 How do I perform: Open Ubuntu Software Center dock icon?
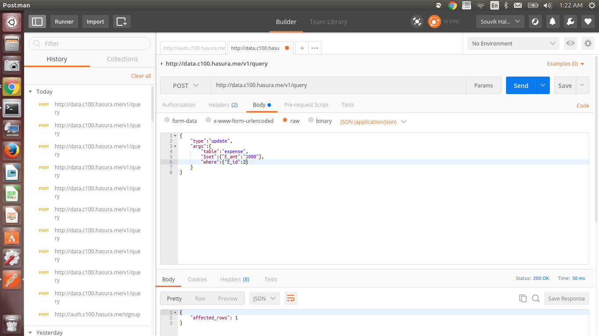[12, 237]
